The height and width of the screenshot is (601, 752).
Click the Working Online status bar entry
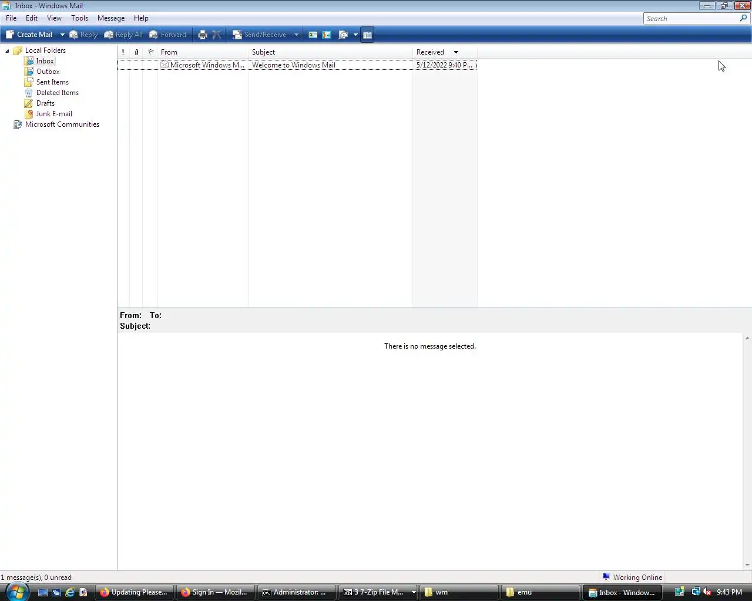[632, 578]
